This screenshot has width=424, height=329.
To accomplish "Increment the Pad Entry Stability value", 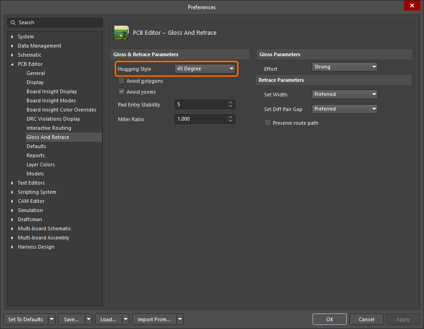I will pyautogui.click(x=231, y=102).
